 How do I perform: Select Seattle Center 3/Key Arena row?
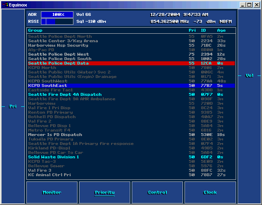[131, 41]
